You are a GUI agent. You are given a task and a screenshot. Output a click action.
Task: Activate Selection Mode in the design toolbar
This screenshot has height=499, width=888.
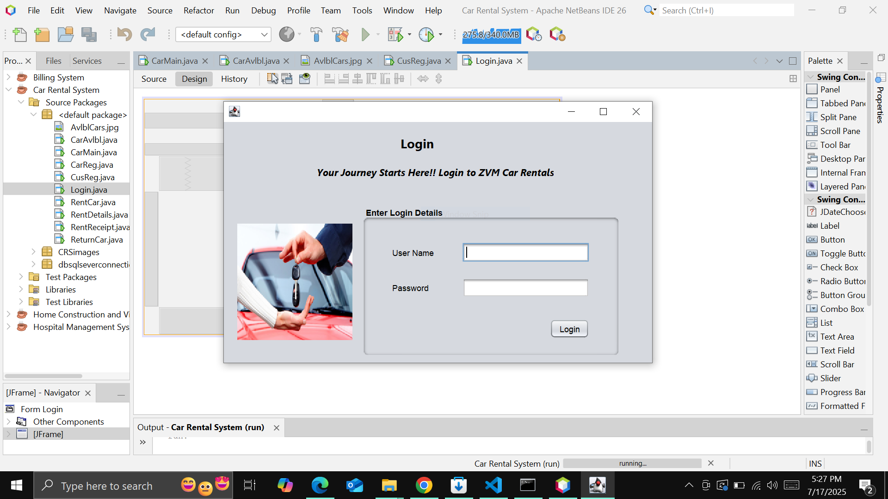pyautogui.click(x=271, y=79)
